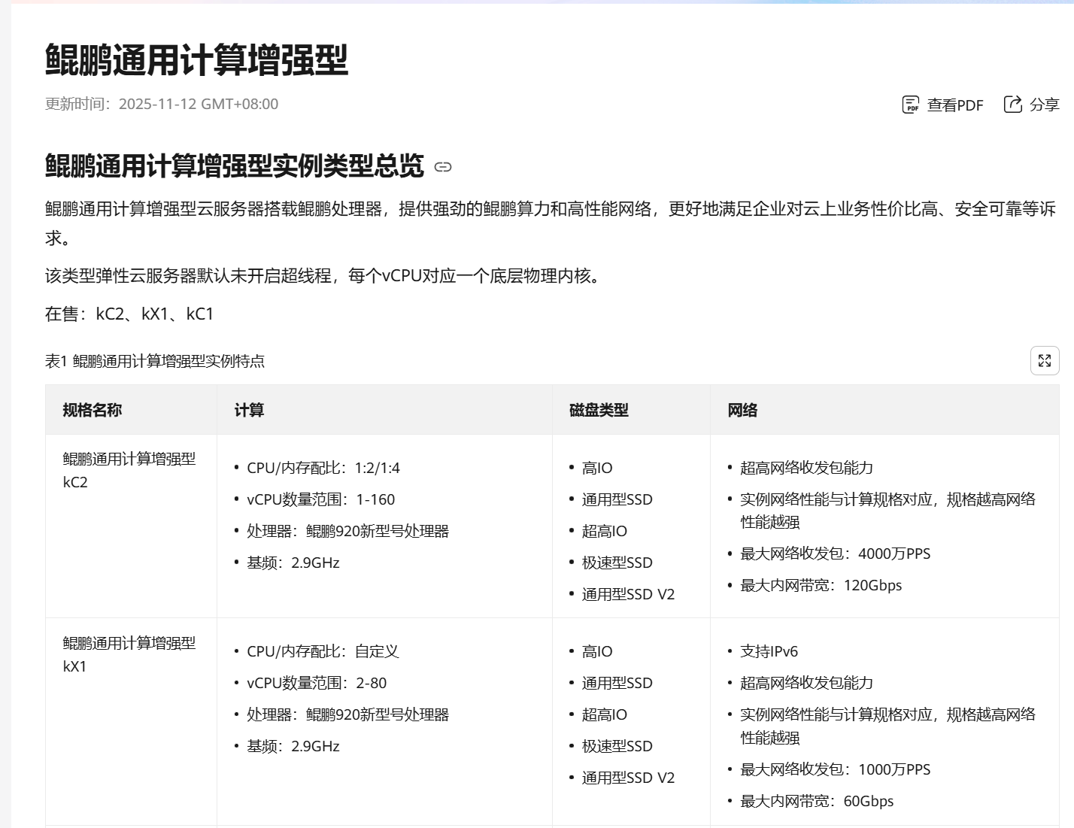
Task: Click 最大网络收发包：1000万PPS
Action: coord(836,769)
